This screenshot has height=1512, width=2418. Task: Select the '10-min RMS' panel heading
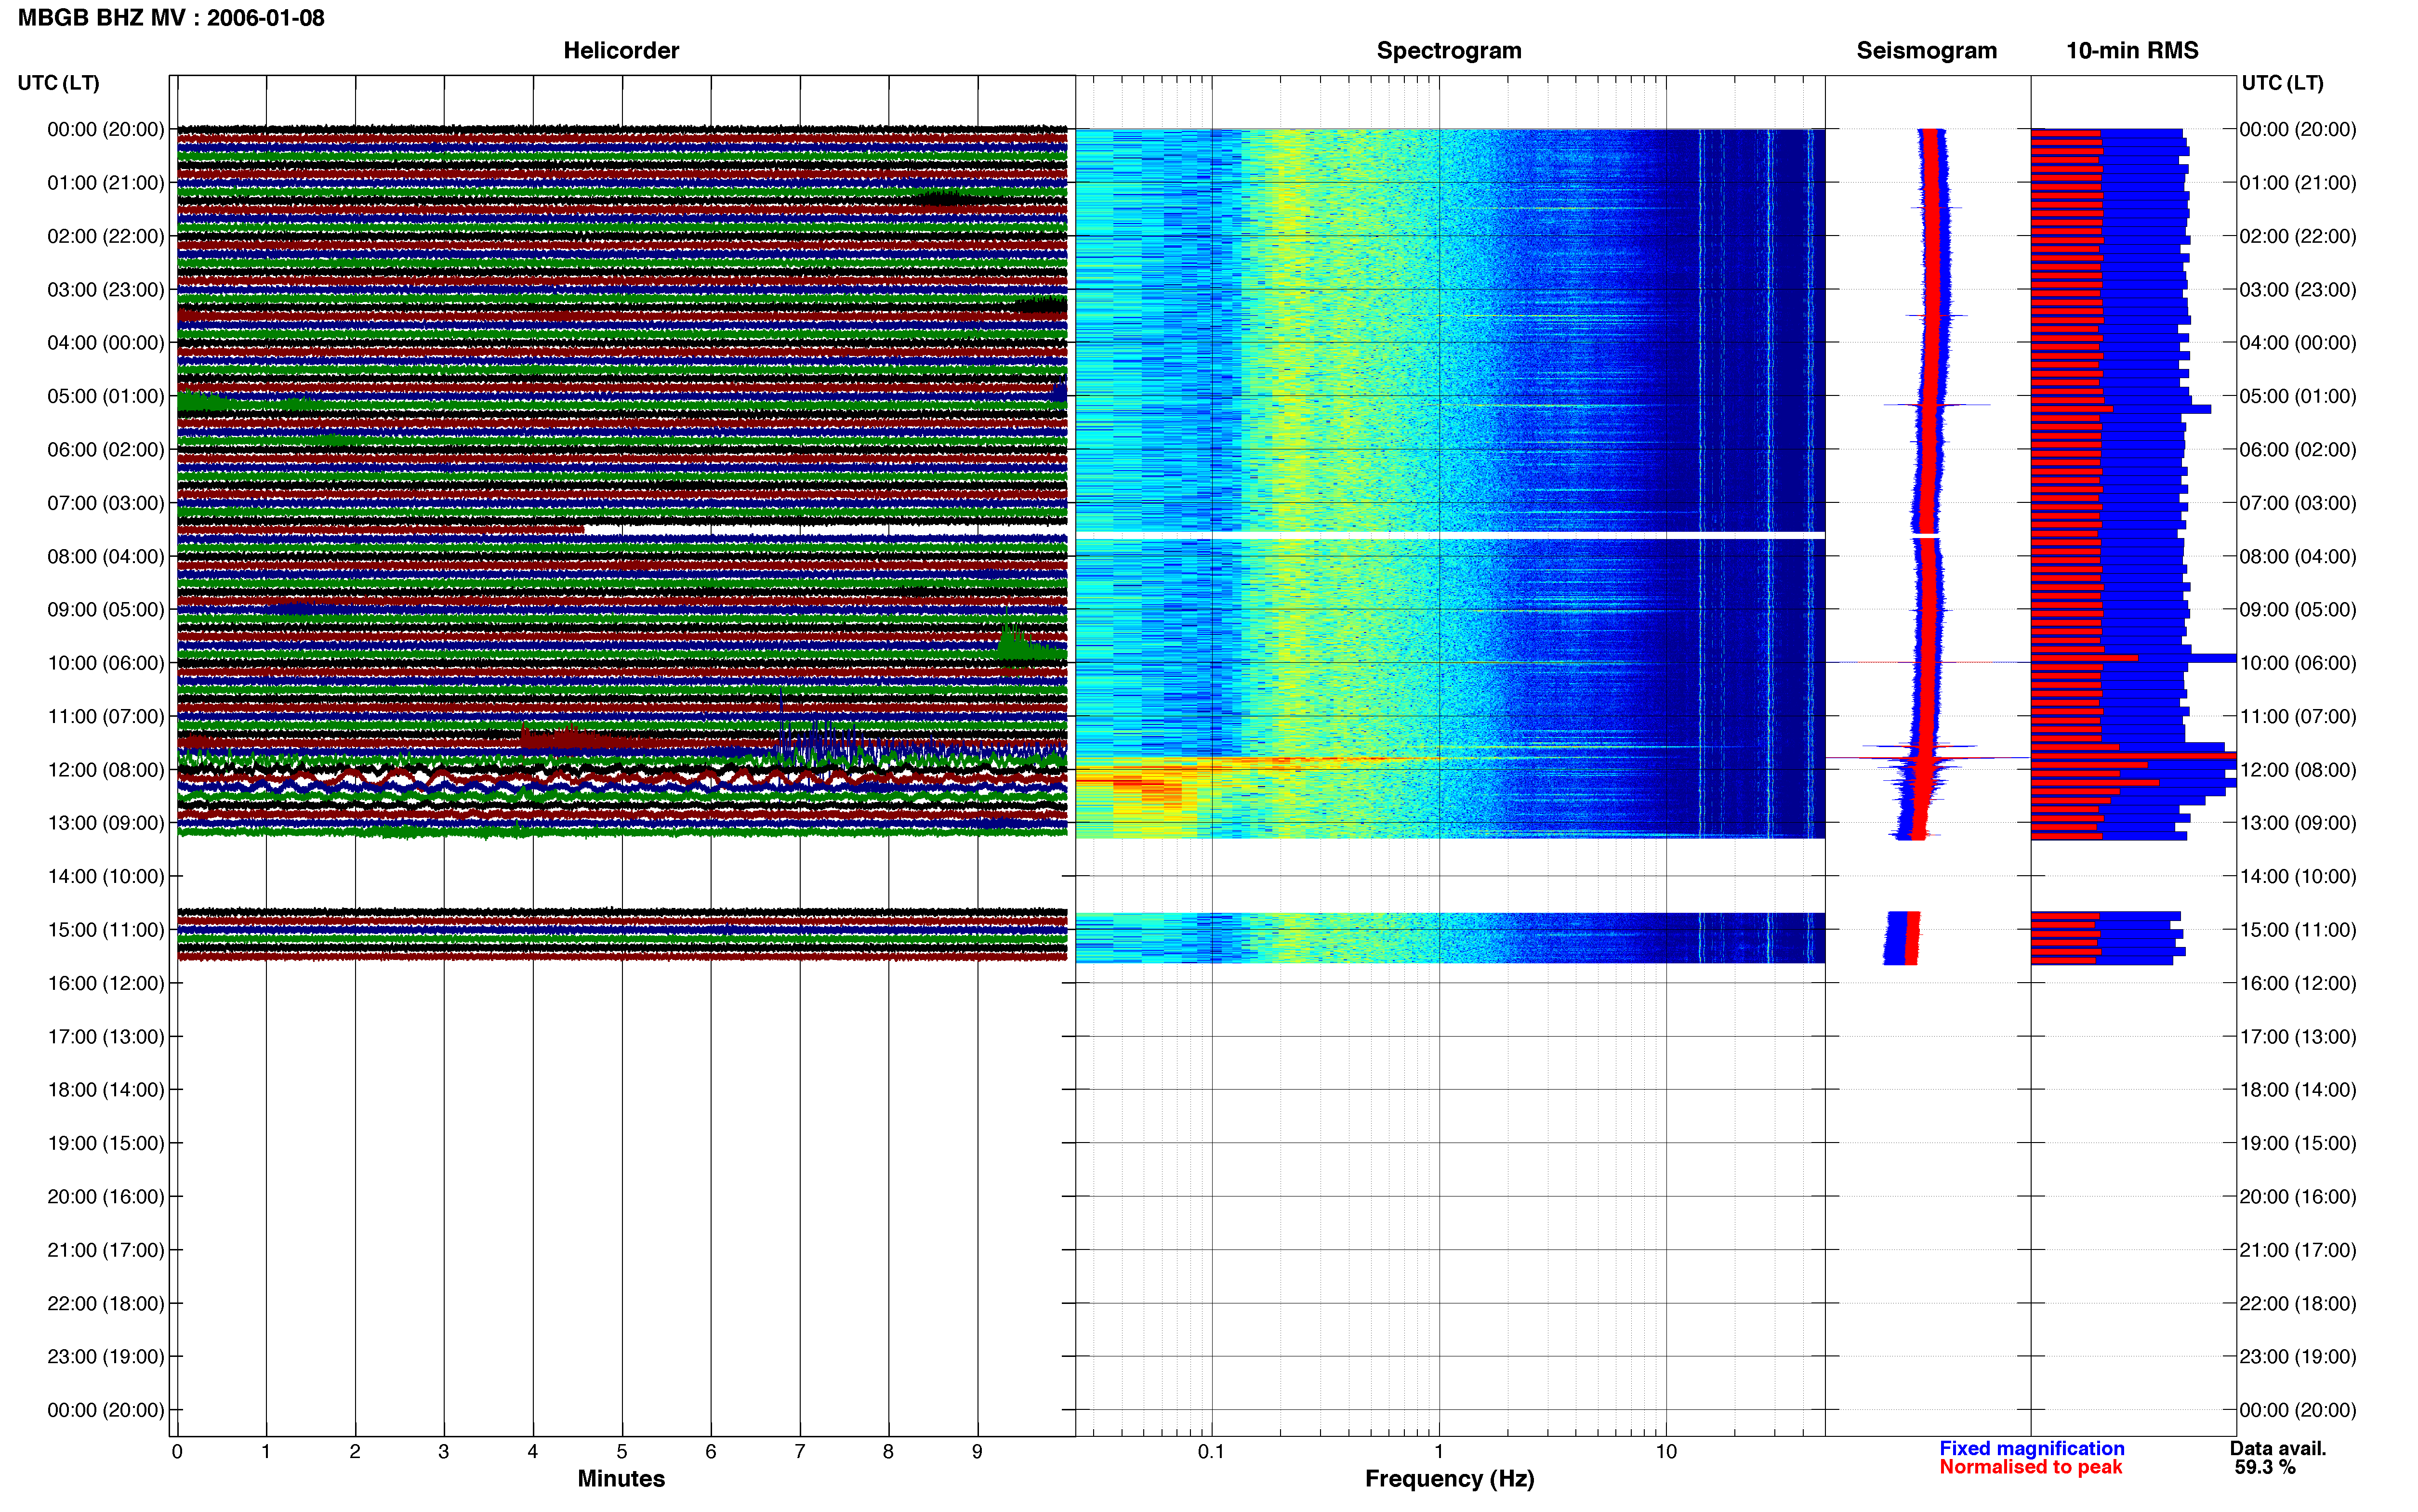pyautogui.click(x=2132, y=51)
